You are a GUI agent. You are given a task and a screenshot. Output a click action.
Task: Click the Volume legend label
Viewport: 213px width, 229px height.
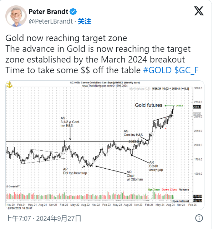184,190
